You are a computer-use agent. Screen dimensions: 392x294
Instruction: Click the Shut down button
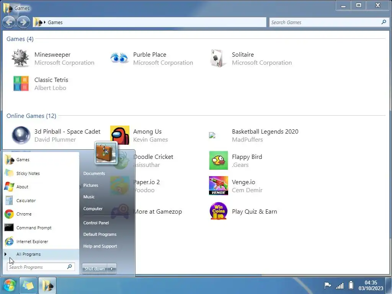pos(95,269)
